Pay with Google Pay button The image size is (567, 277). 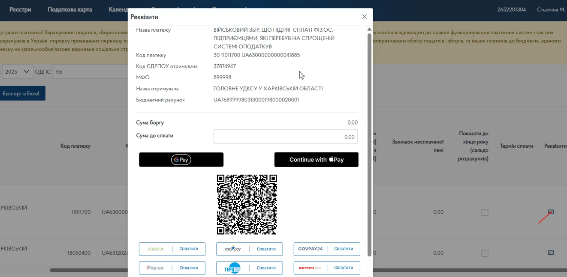pyautogui.click(x=181, y=160)
